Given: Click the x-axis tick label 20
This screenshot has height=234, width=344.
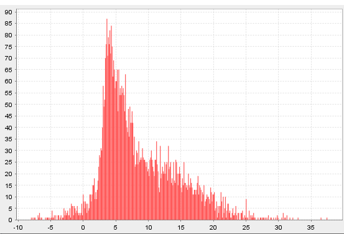Looking at the screenshot, I should [x=213, y=227].
